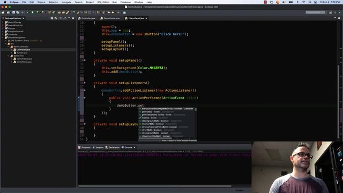Screen dimensions: 343x193
Task: Click the Open Type toolbar icon
Action: click(x=59, y=12)
